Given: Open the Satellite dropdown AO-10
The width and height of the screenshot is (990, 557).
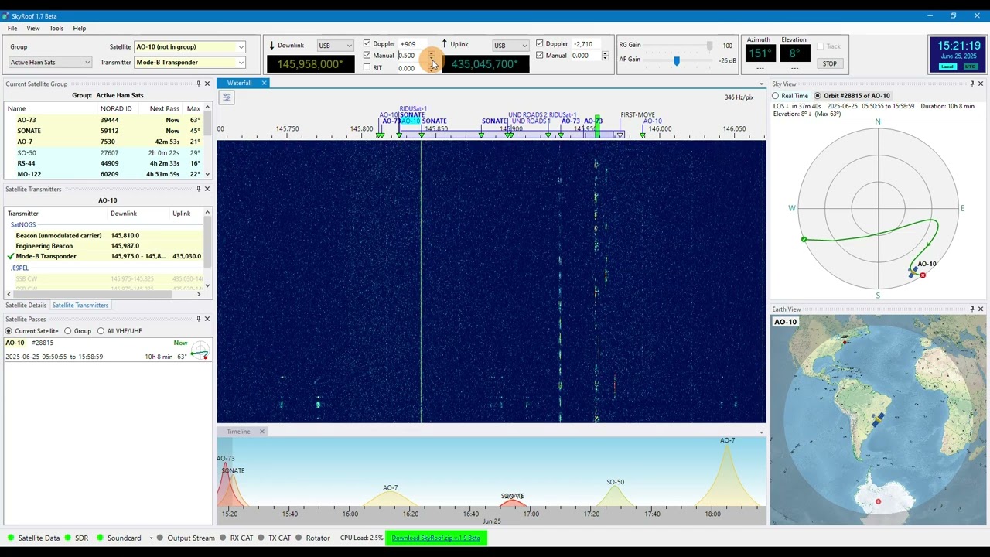Looking at the screenshot, I should point(190,47).
